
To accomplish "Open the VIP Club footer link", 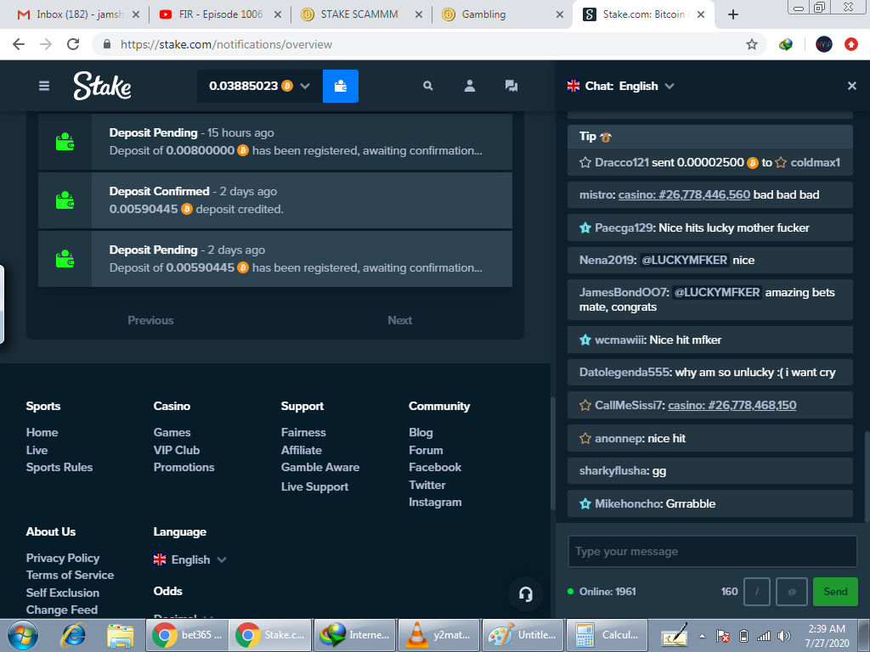I will [177, 450].
